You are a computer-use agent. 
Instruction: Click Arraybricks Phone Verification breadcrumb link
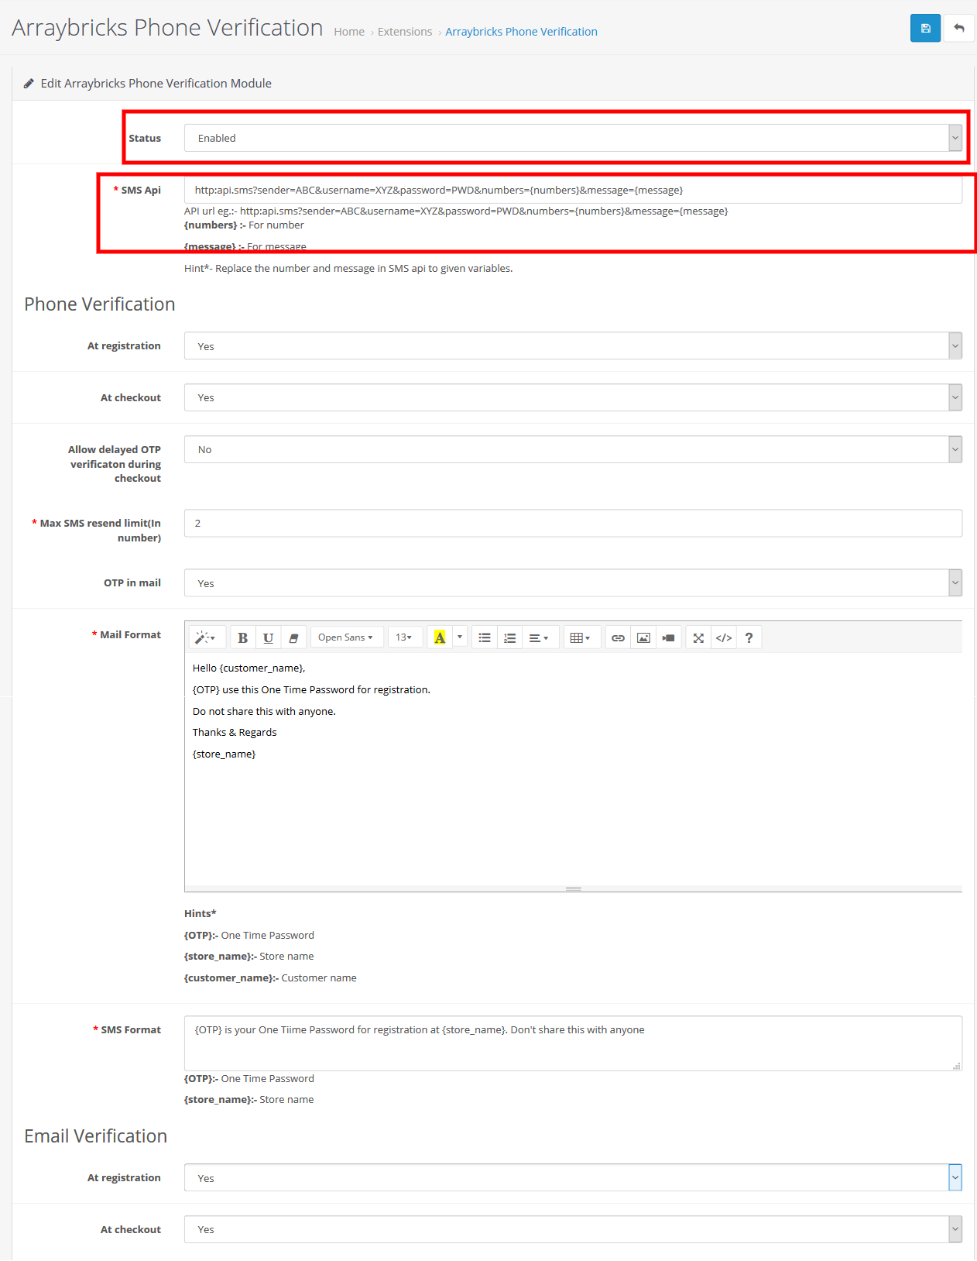click(x=521, y=32)
